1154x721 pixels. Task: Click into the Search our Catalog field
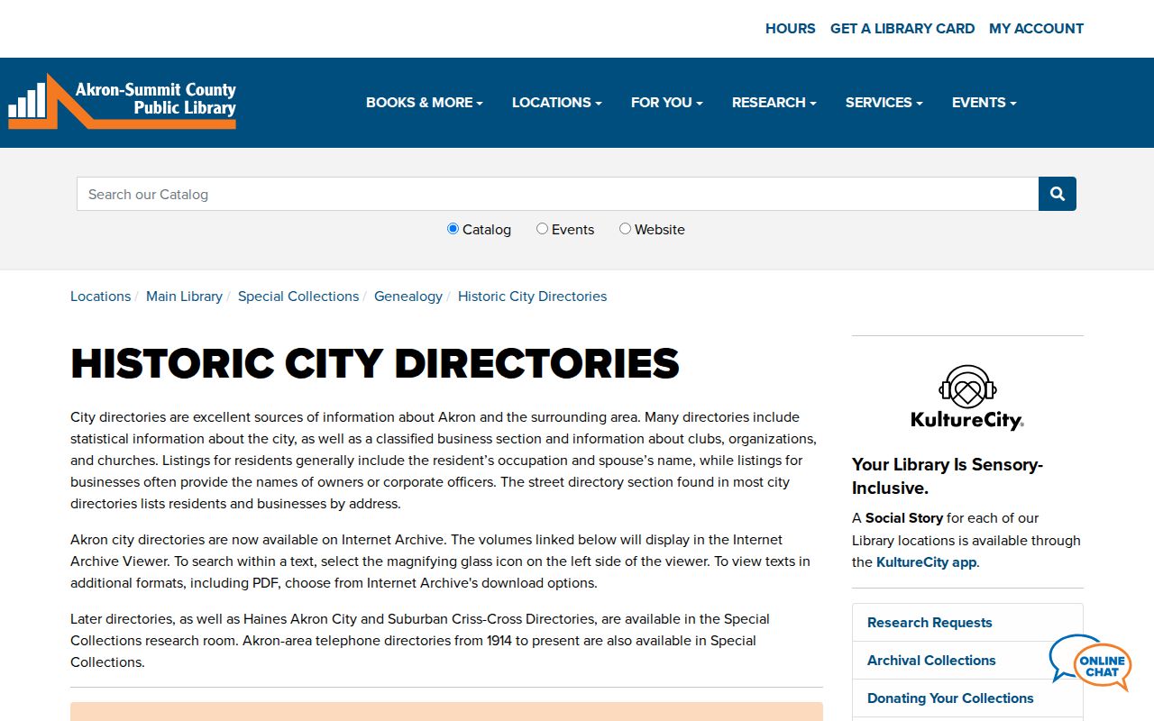pos(558,194)
